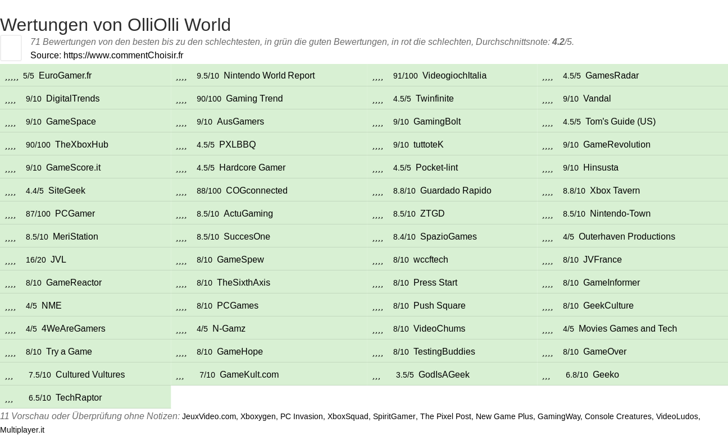Viewport: 728px width, 436px height.
Task: Click the SuccesOne entry
Action: pos(247,237)
